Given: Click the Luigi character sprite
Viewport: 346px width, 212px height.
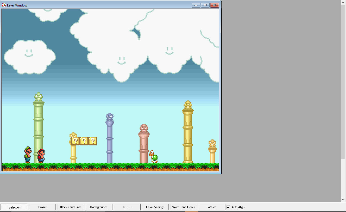Looking at the screenshot, I should click(x=28, y=155).
